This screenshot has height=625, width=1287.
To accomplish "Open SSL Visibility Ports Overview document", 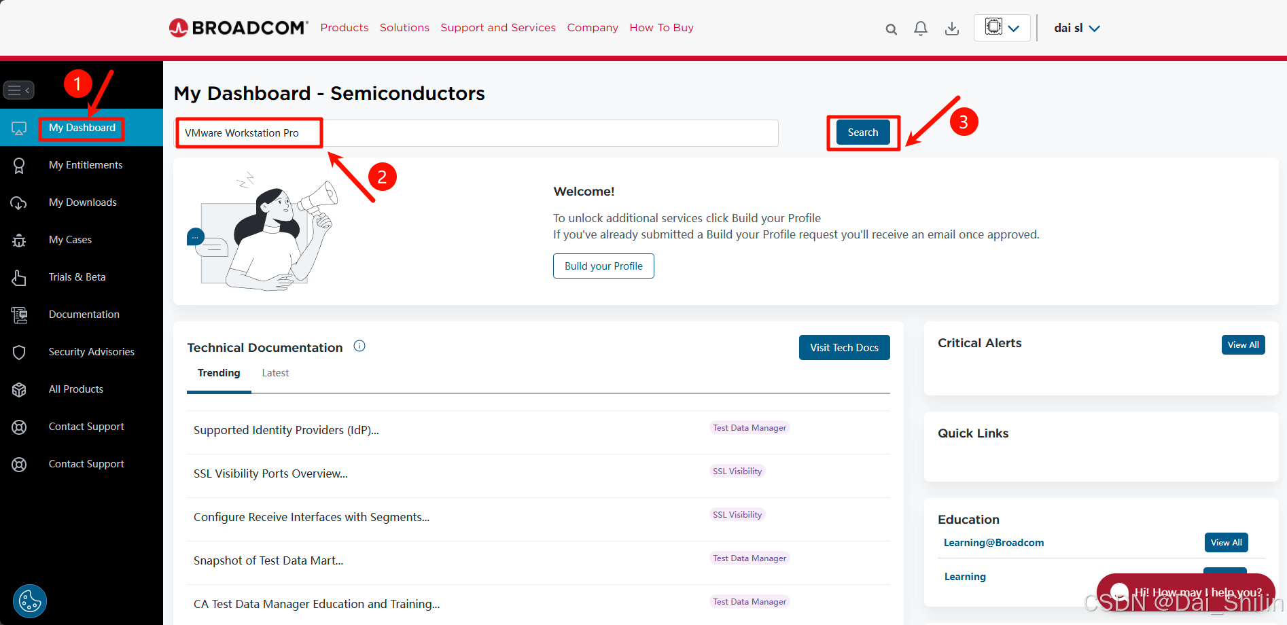I will [270, 474].
